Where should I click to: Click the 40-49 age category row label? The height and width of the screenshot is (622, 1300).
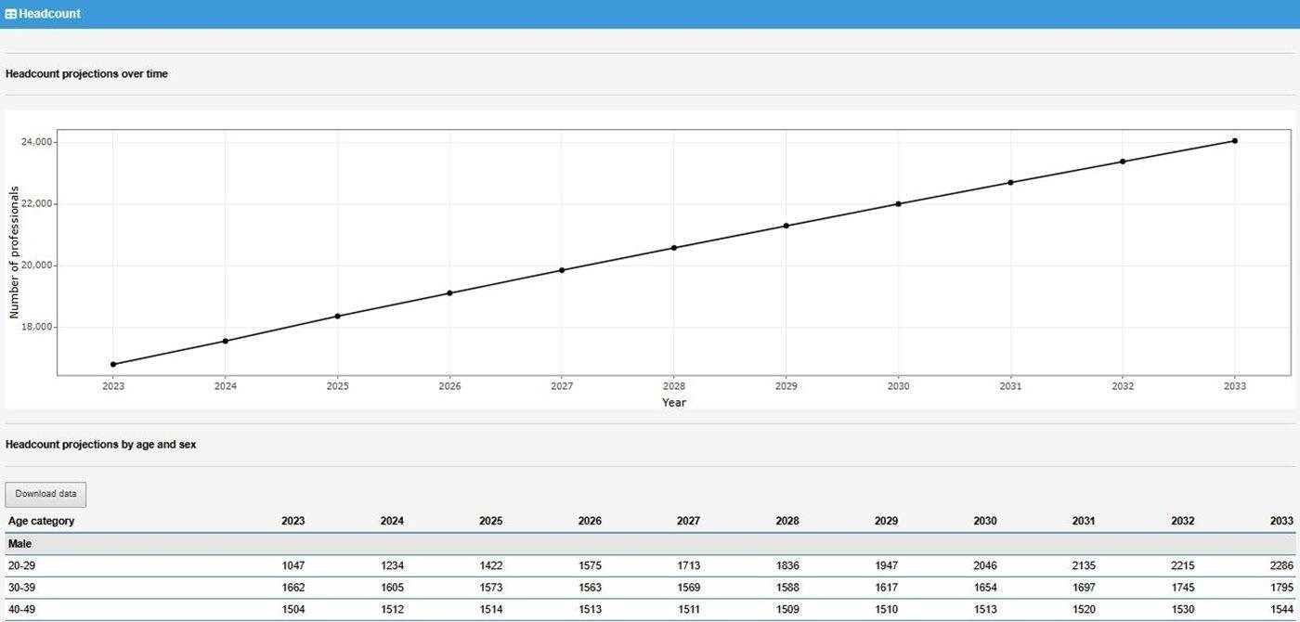[22, 610]
